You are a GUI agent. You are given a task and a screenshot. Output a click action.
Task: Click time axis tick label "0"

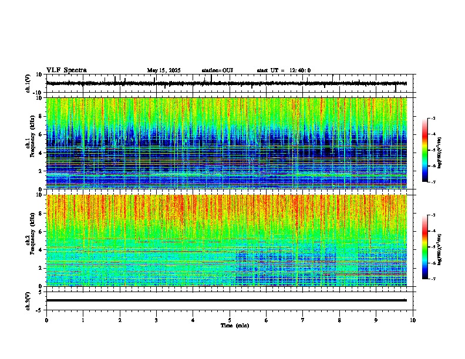46,320
